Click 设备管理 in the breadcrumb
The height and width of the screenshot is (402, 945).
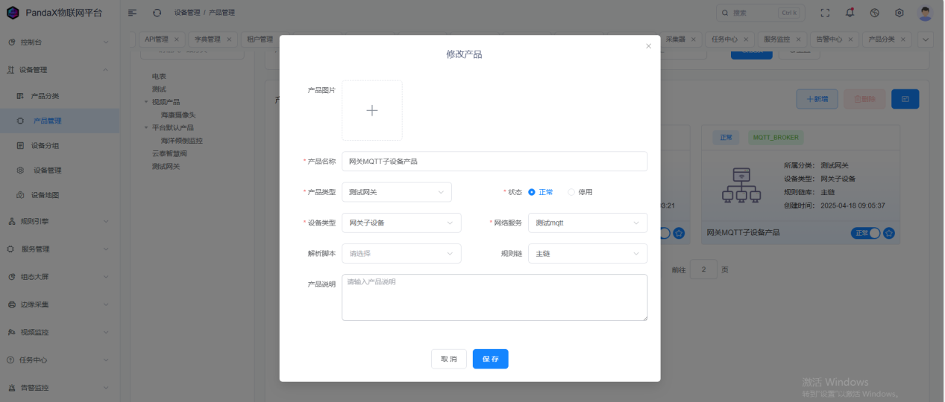tap(187, 13)
